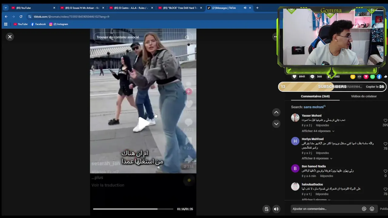This screenshot has height=218, width=388.
Task: Open the emoji picker in comment box
Action: click(372, 209)
